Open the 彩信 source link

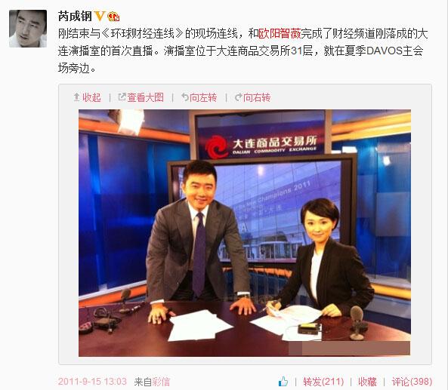161,382
